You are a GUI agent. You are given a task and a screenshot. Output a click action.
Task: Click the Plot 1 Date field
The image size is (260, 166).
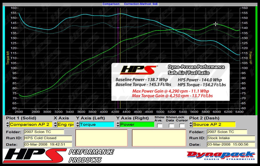coord(48,144)
